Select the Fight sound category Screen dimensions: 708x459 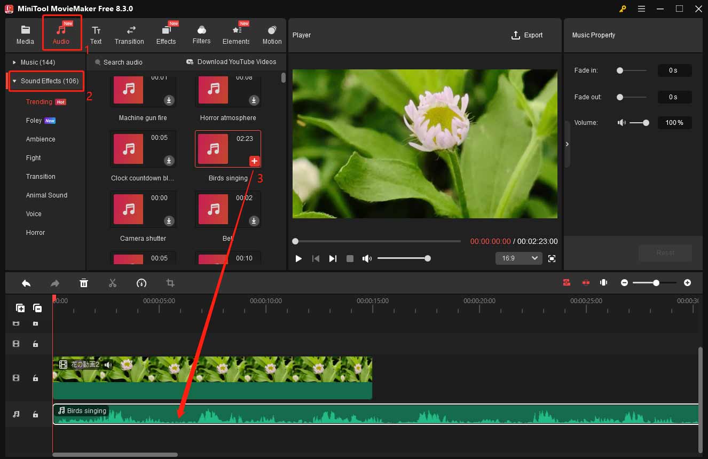tap(34, 158)
